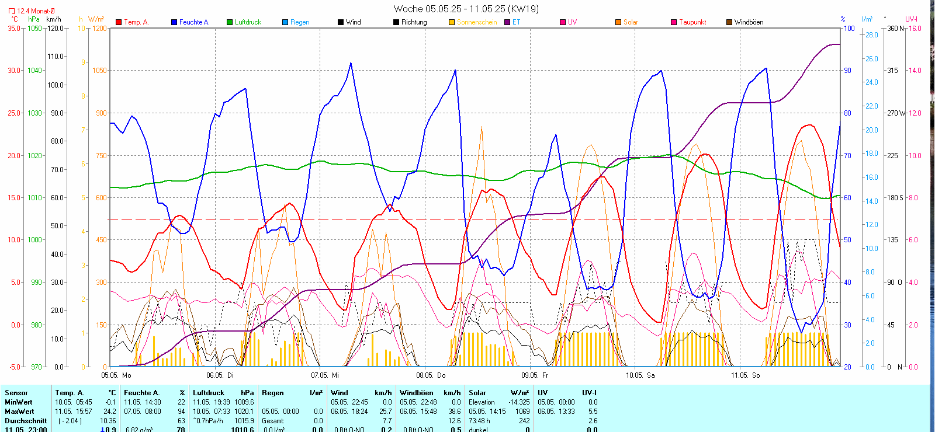The width and height of the screenshot is (935, 432).
Task: Toggle the Wind series legend label
Action: [353, 22]
